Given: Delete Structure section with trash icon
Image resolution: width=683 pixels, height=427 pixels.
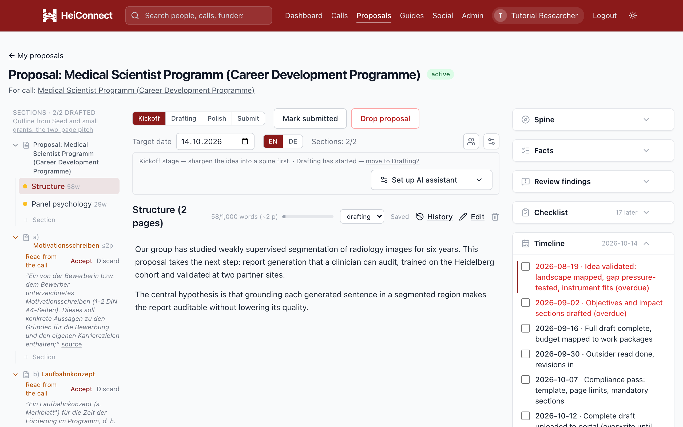Looking at the screenshot, I should click(x=495, y=217).
